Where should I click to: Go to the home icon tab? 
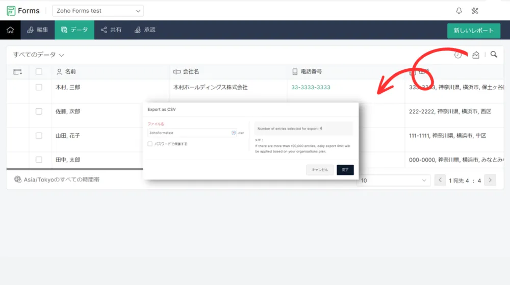(10, 30)
